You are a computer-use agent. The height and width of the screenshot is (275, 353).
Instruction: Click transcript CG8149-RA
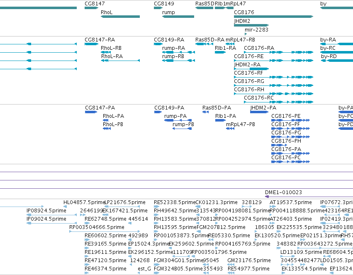coord(158,44)
